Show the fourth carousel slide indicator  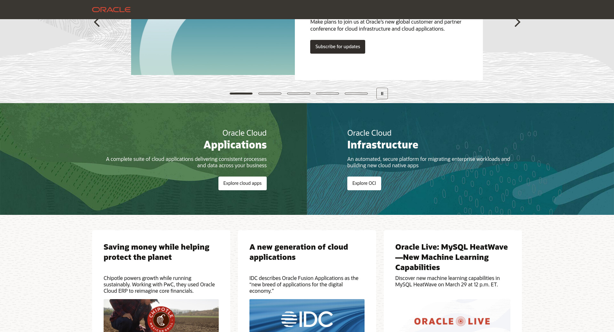[327, 94]
